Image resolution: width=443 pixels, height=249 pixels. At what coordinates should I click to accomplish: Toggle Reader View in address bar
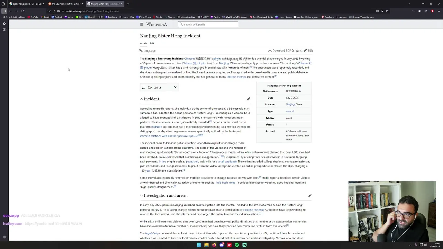(x=377, y=11)
